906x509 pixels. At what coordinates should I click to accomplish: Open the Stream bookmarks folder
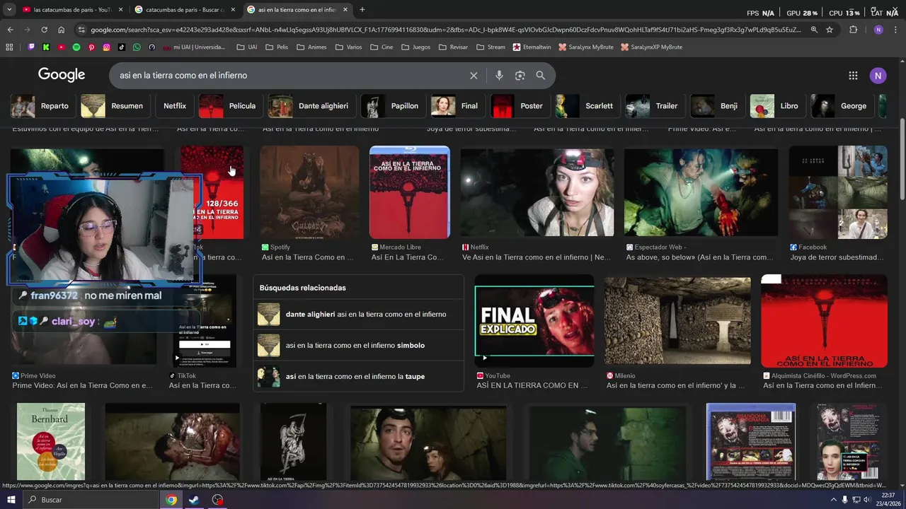pos(491,47)
